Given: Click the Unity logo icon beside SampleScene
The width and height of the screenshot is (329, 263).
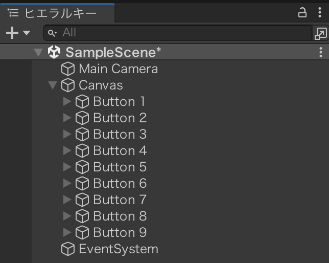Looking at the screenshot, I should pos(54,52).
